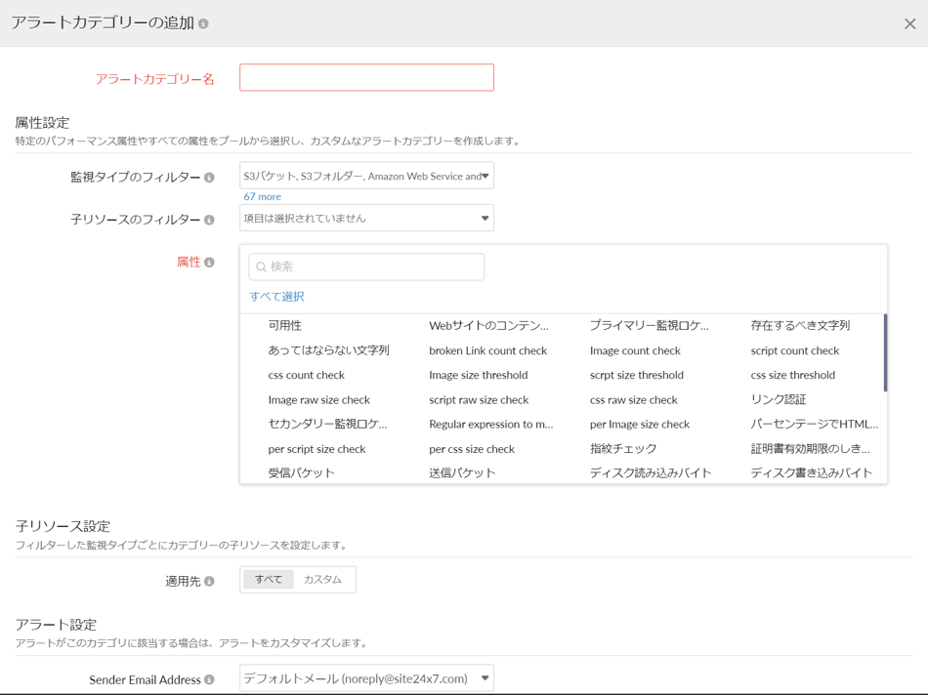
Task: Select per script size check attribute
Action: click(x=316, y=449)
